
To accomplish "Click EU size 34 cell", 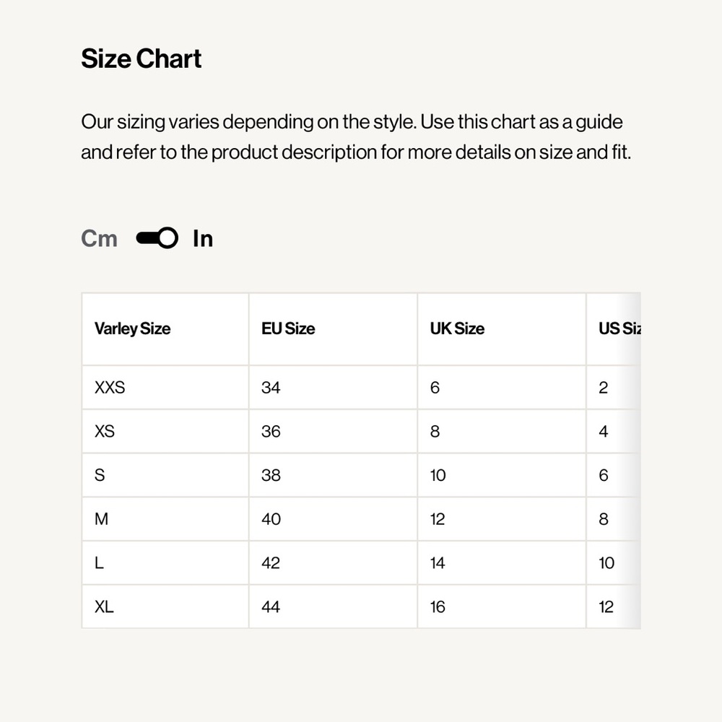I will pyautogui.click(x=334, y=387).
